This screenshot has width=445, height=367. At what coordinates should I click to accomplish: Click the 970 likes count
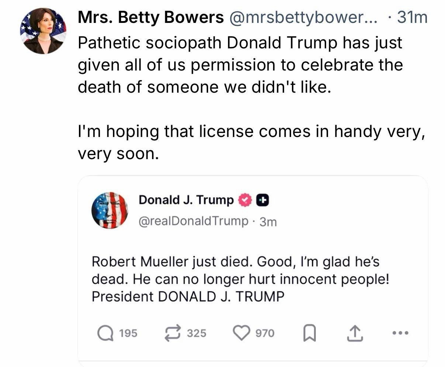(265, 333)
